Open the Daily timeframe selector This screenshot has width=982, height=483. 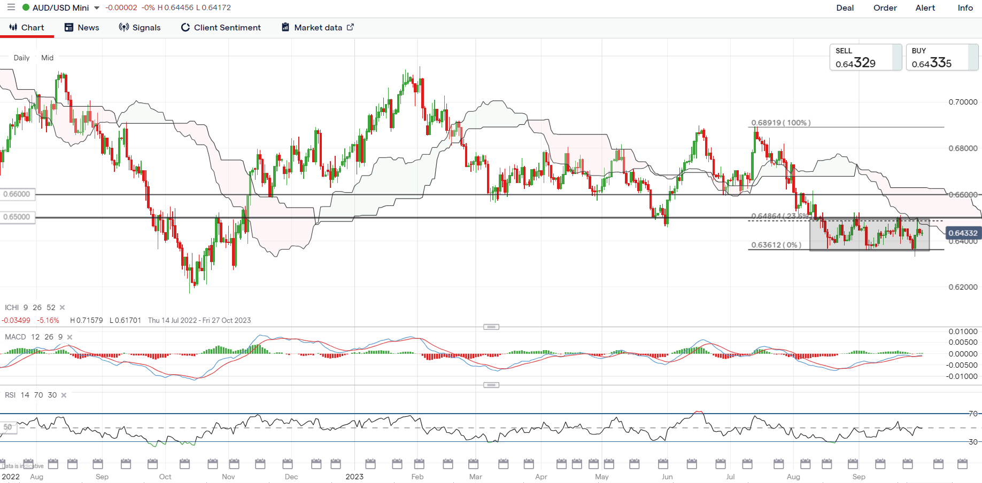tap(21, 58)
